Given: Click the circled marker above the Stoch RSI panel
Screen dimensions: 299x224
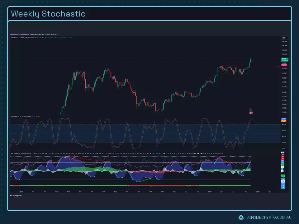Looking at the screenshot, I should coord(250,109).
